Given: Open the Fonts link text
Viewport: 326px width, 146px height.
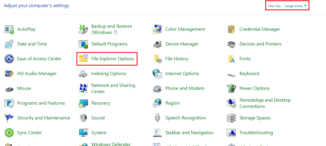Looking at the screenshot, I should [x=245, y=59].
